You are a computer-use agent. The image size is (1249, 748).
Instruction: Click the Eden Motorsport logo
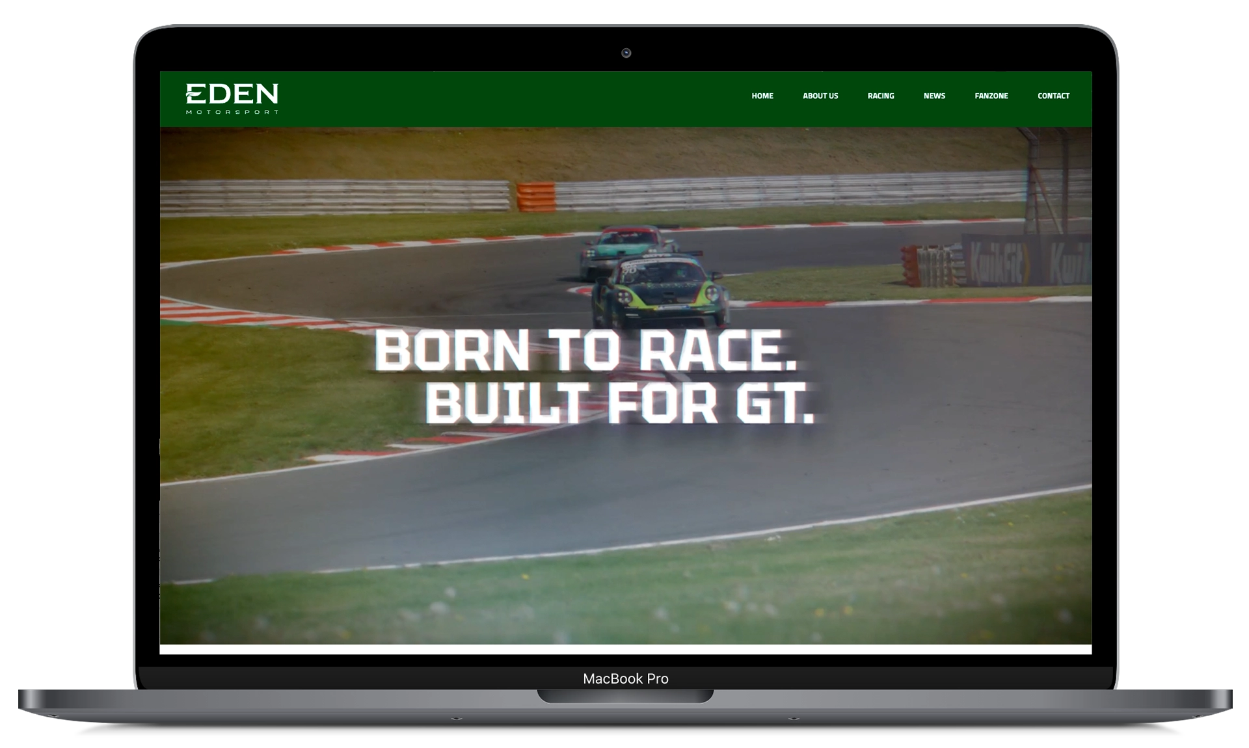point(232,98)
